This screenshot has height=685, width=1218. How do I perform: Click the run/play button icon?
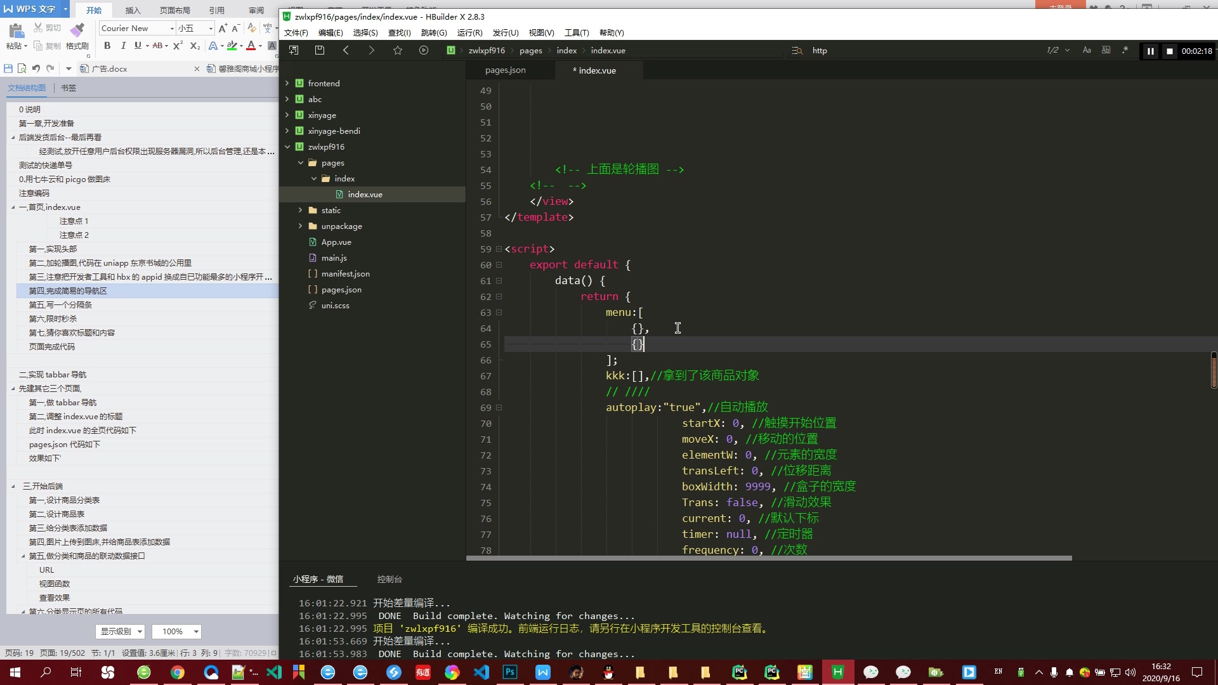(x=423, y=50)
